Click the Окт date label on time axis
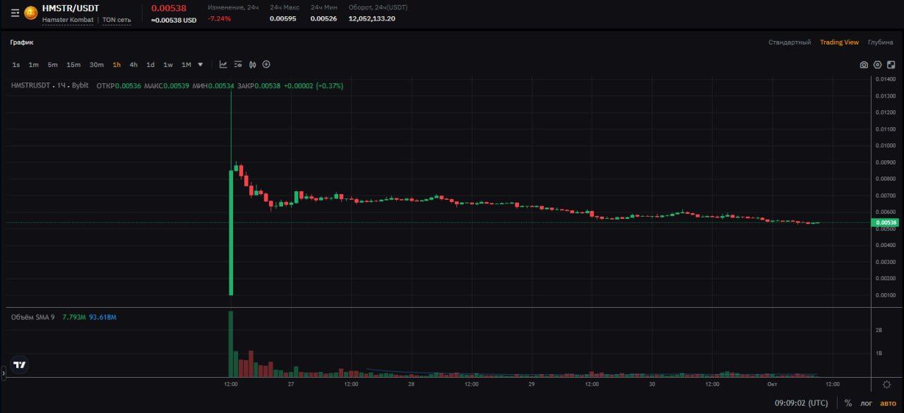The height and width of the screenshot is (413, 904). (772, 384)
